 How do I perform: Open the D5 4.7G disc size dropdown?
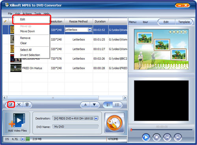coord(23,139)
